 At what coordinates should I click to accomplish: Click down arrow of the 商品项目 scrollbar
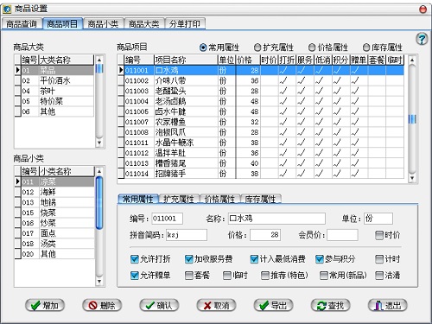pyautogui.click(x=412, y=178)
